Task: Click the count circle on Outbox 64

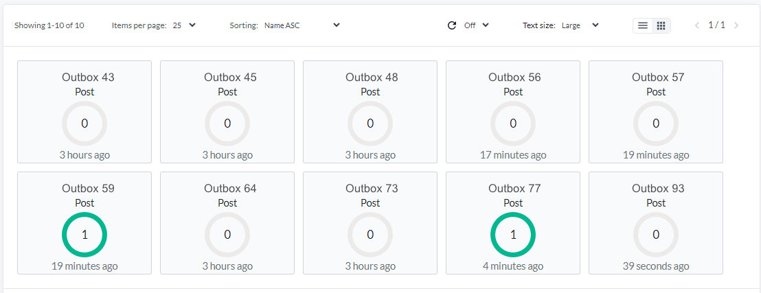Action: click(x=227, y=235)
